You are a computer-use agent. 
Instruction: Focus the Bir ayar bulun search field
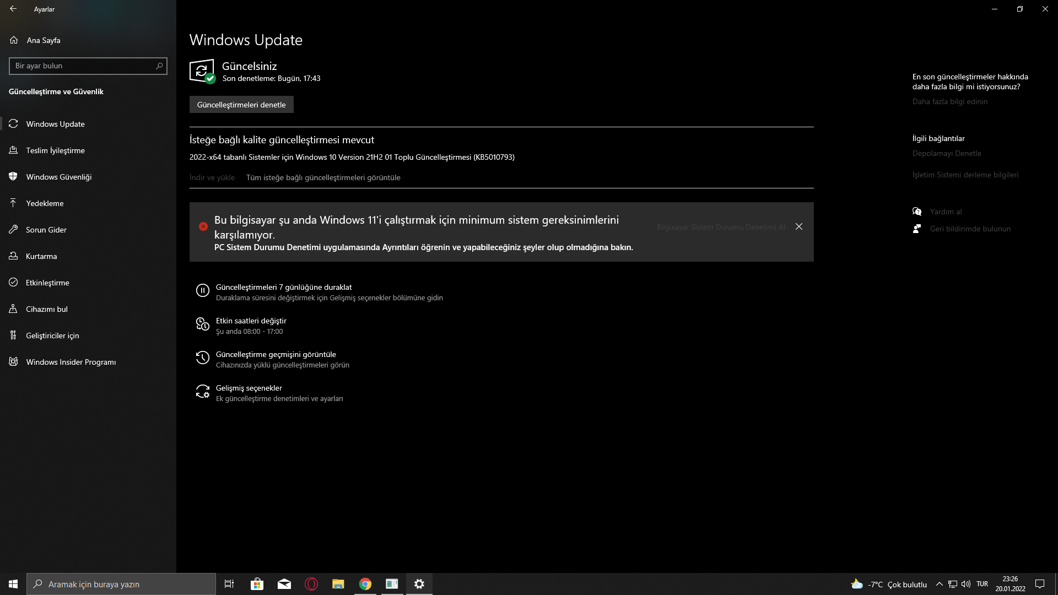pyautogui.click(x=88, y=66)
